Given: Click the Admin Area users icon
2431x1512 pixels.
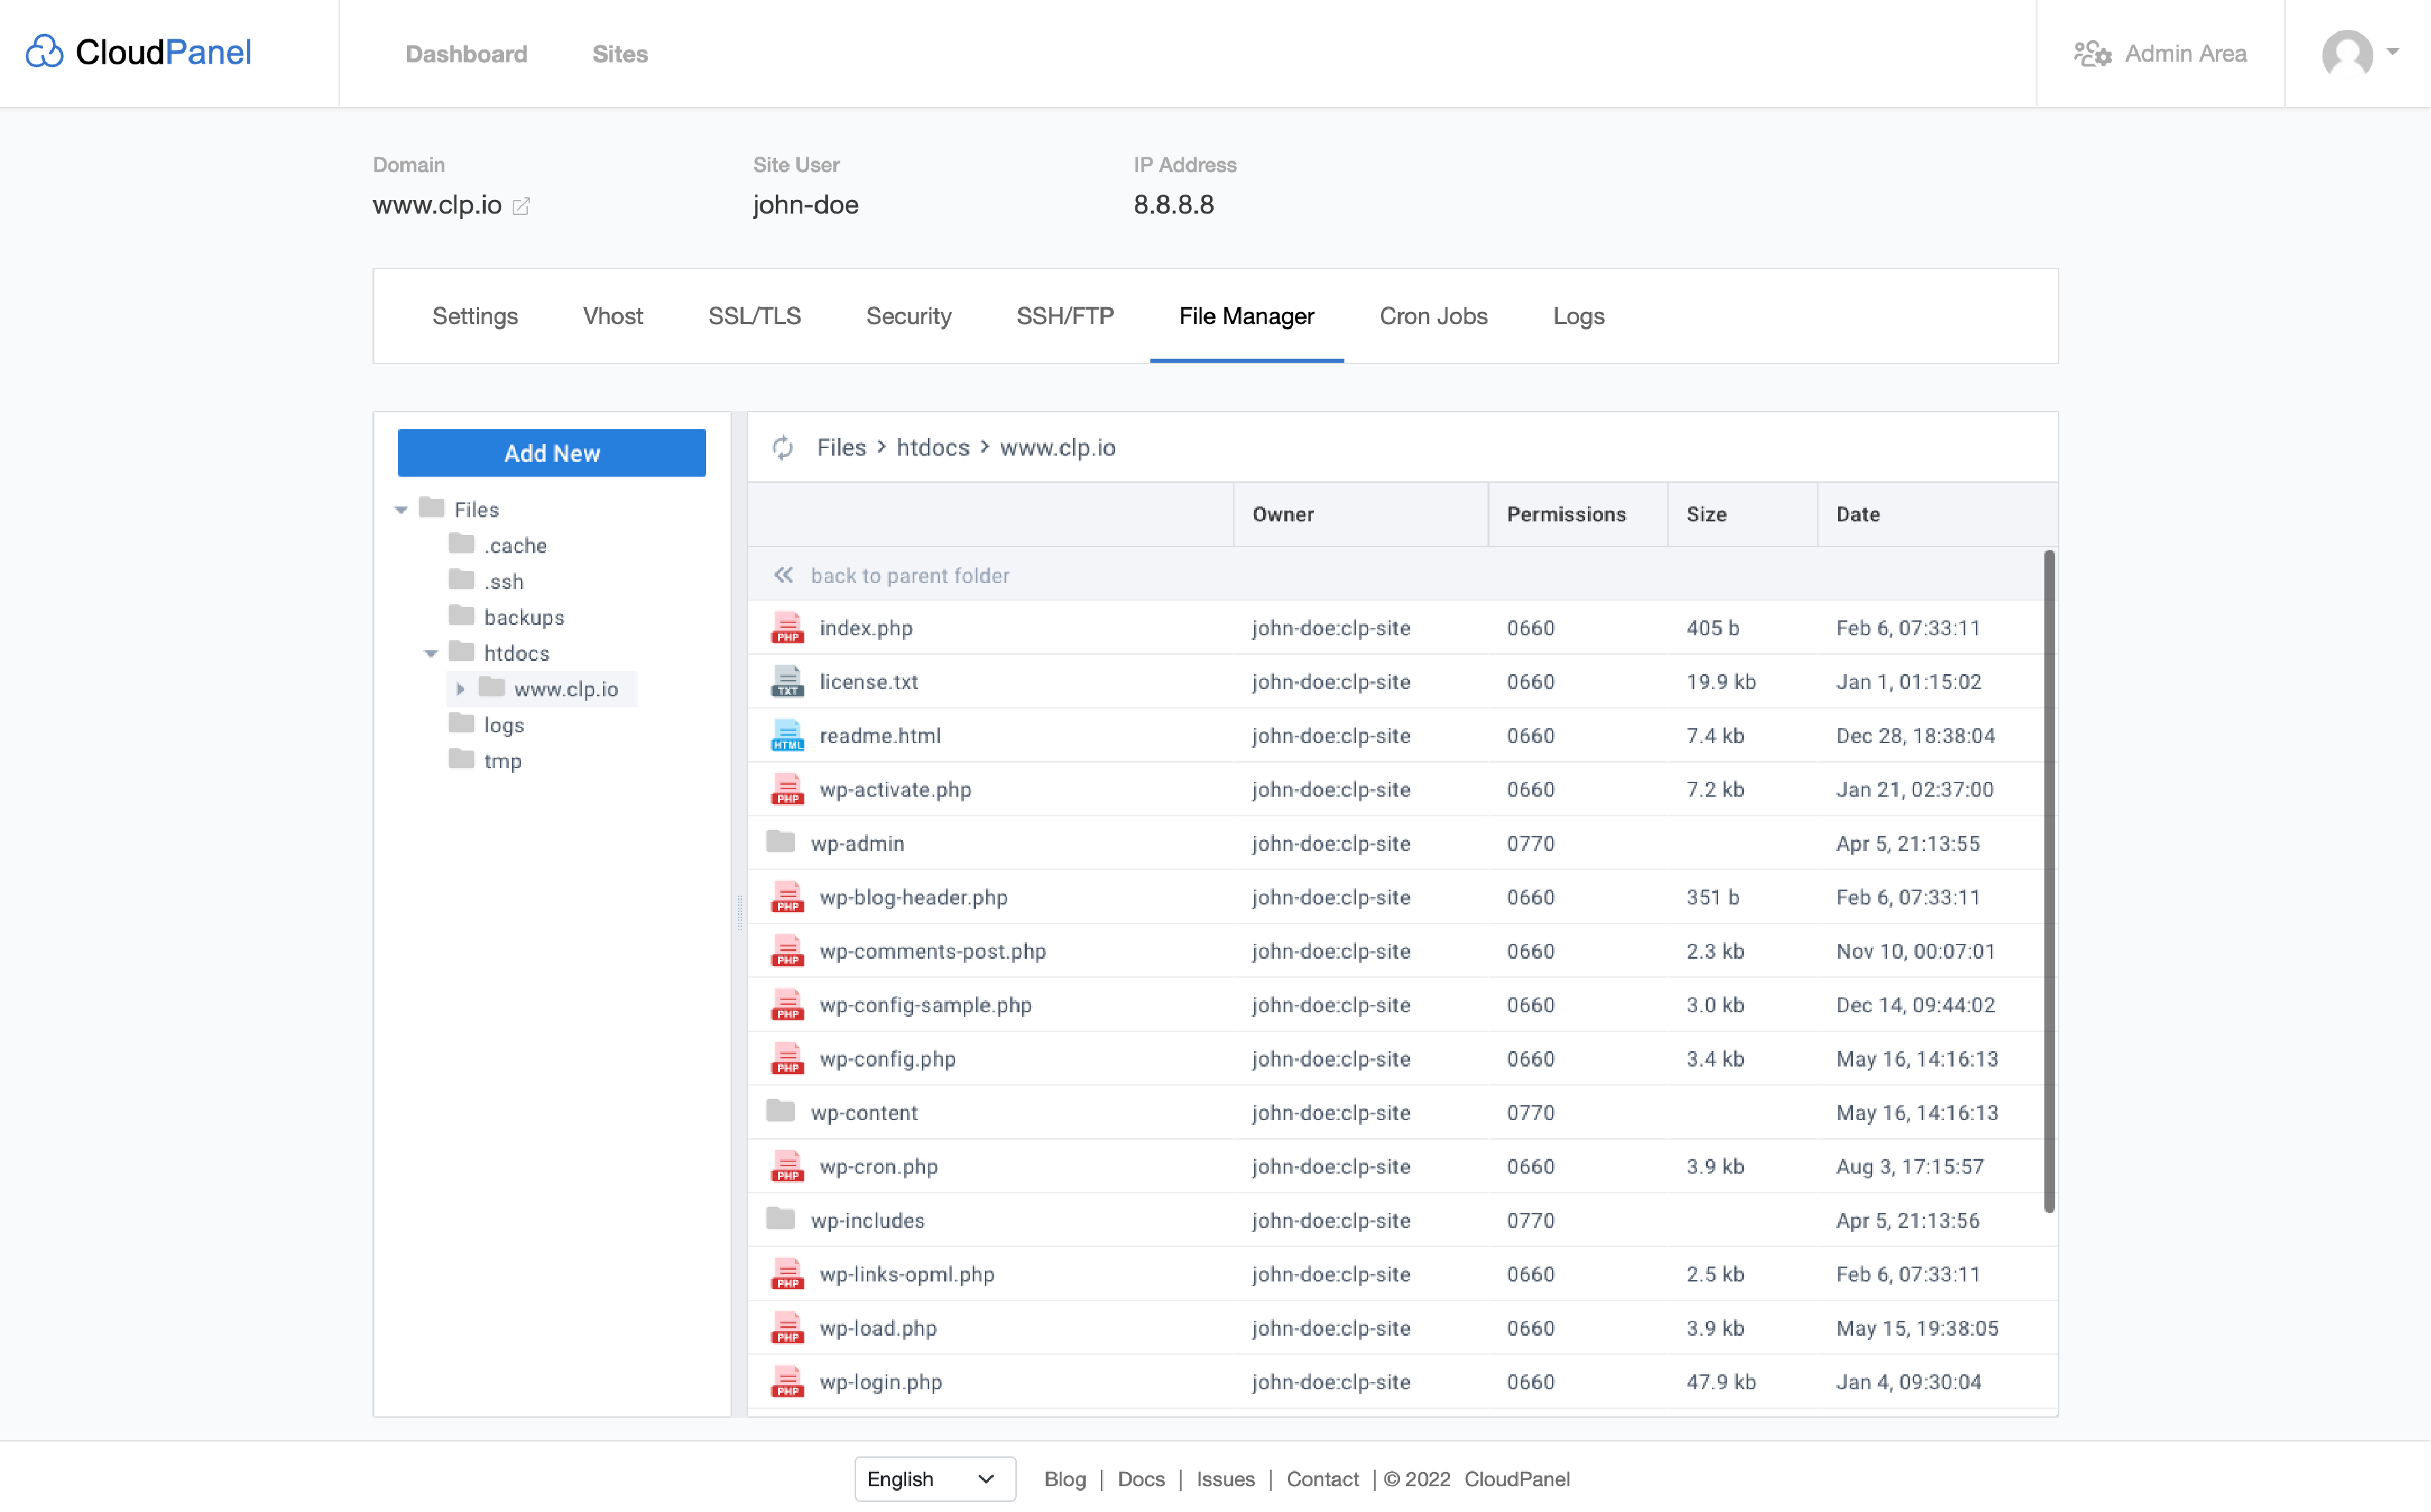Looking at the screenshot, I should (2093, 54).
